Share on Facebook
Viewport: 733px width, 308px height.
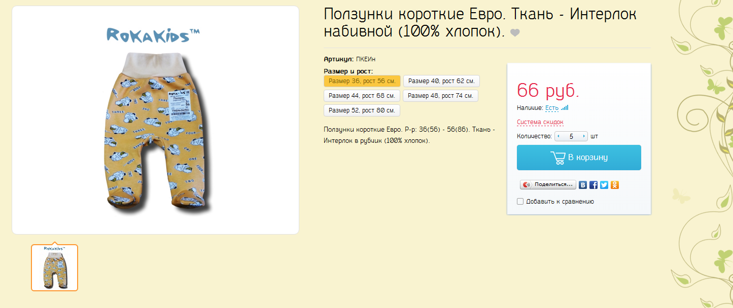click(x=594, y=185)
